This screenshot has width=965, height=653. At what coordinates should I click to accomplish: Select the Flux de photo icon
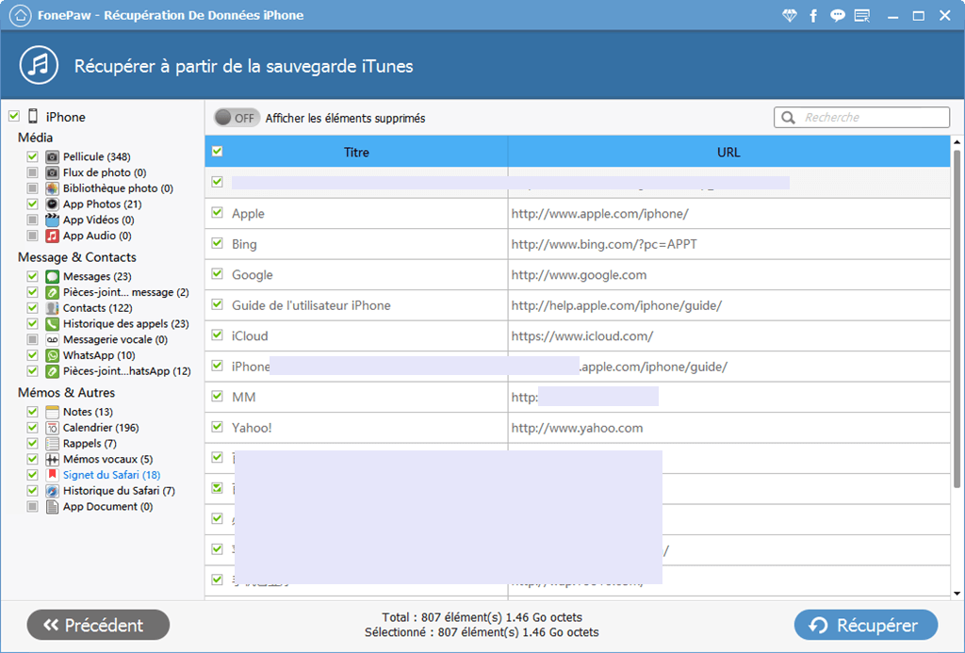53,173
